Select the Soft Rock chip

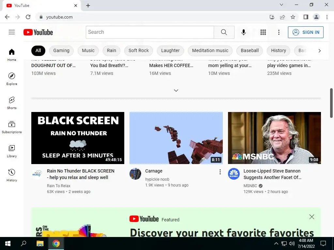[x=139, y=50]
